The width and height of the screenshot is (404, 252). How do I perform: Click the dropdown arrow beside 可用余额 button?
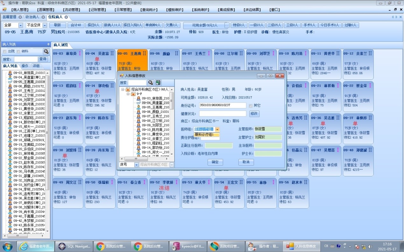(x=226, y=25)
